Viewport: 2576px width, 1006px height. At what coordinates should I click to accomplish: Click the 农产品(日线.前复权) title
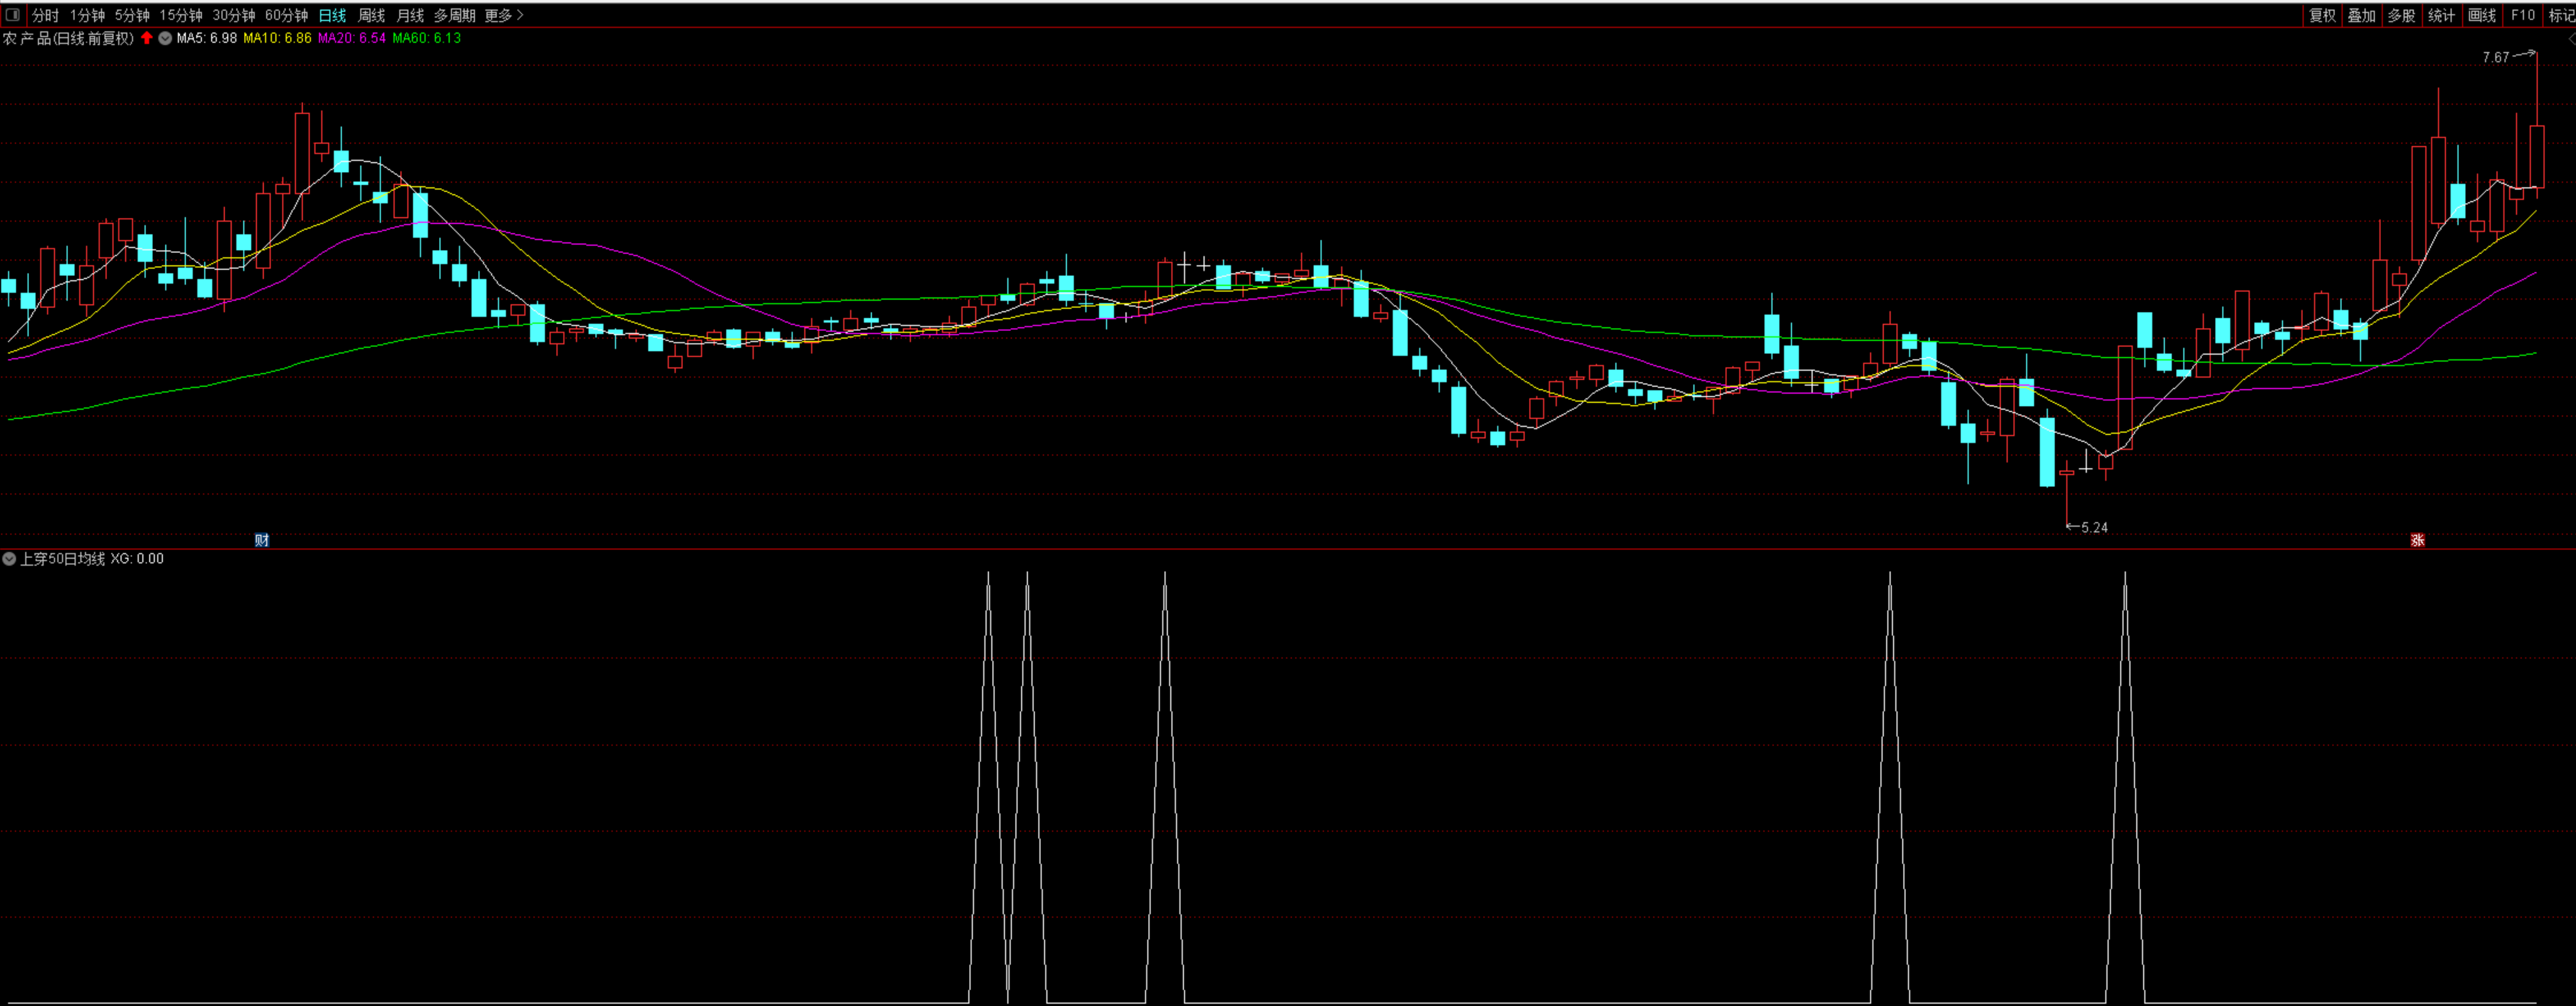(x=68, y=38)
